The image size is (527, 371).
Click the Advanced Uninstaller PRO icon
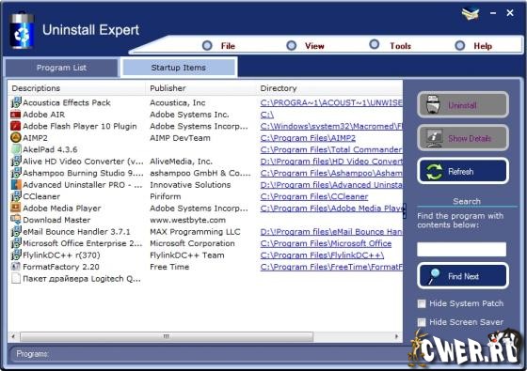point(16,185)
